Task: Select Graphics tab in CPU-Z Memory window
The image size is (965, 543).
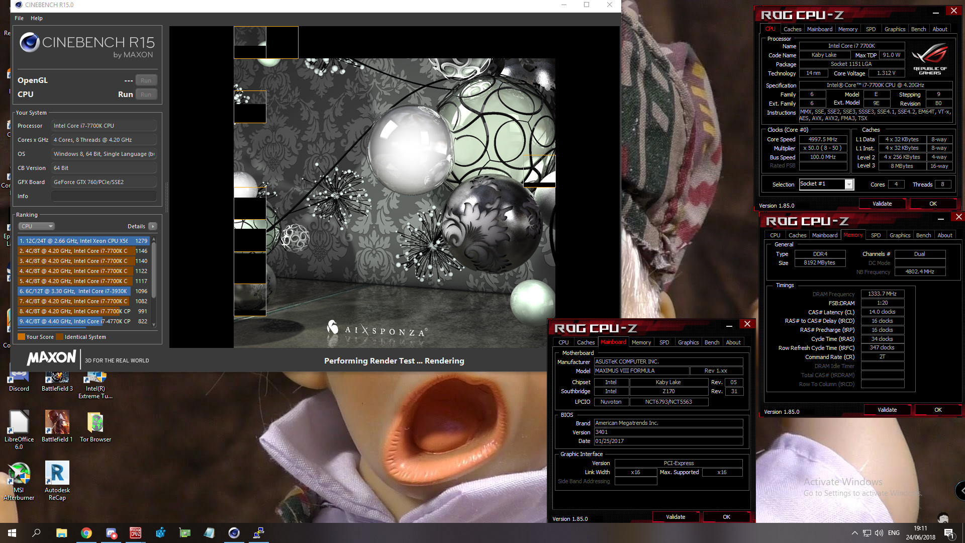Action: point(900,235)
